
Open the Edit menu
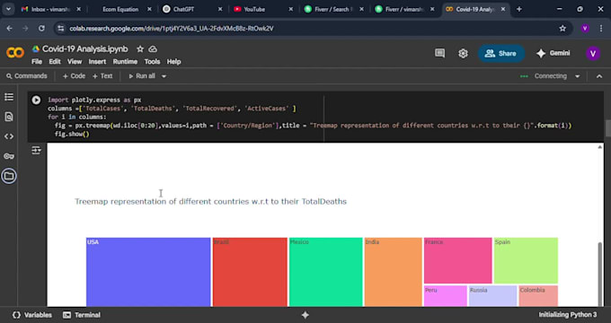55,62
